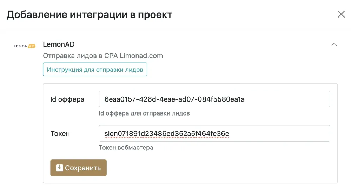351x188 pixels.
Task: Click the Limonad.com text in the description
Action: tap(141, 56)
